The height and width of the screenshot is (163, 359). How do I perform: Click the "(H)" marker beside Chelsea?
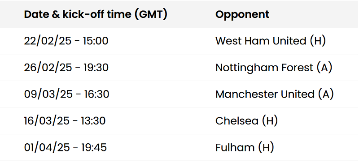pos(270,121)
